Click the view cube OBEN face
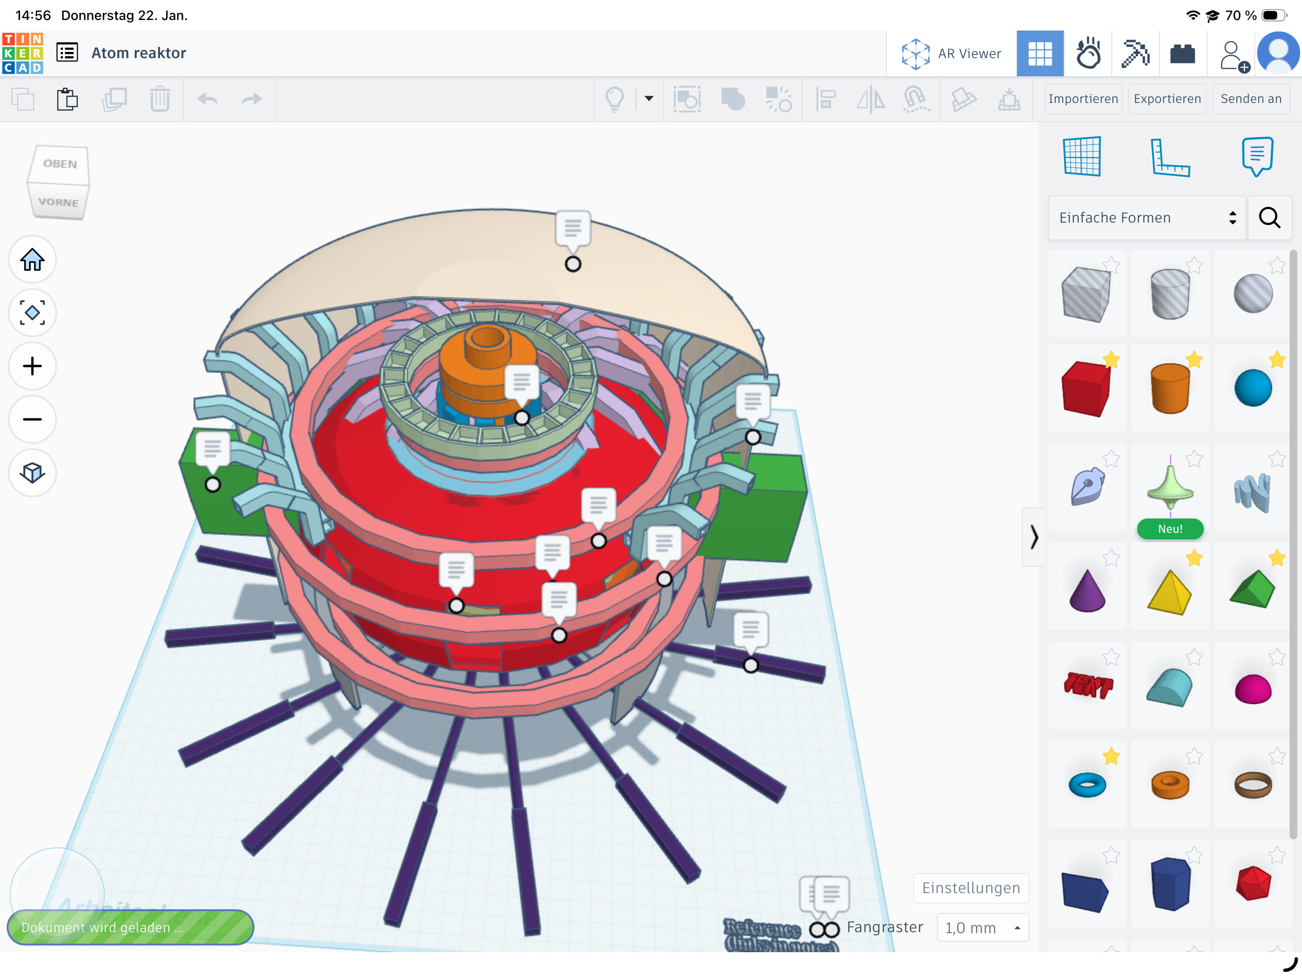This screenshot has width=1302, height=976. coord(60,163)
